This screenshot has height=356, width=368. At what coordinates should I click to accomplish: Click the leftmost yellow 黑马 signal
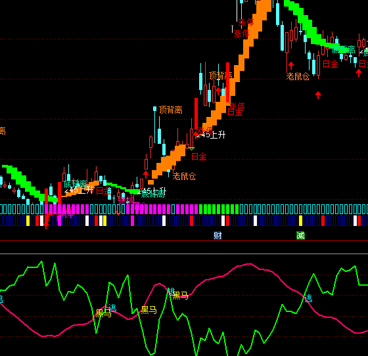(x=104, y=313)
